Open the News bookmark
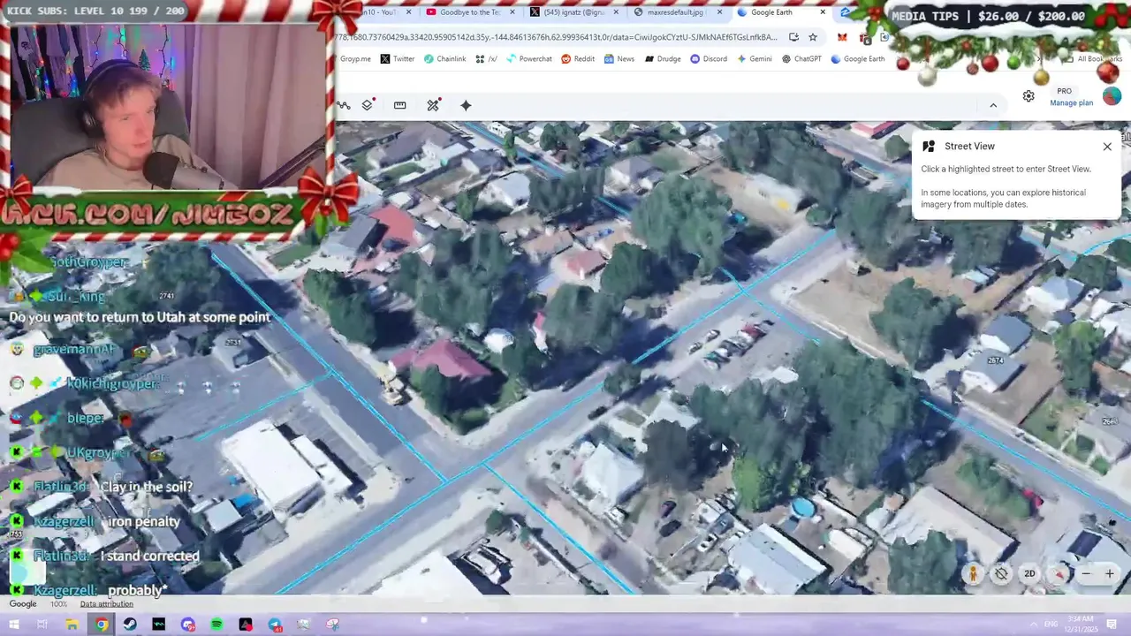This screenshot has width=1131, height=636. [x=619, y=59]
